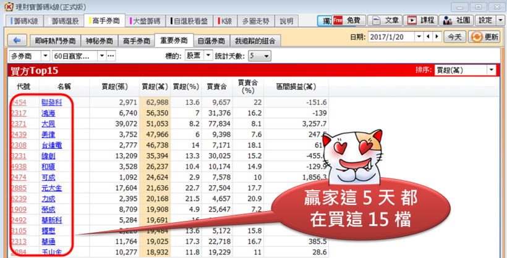Viewport: 507px width, 258px height.
Task: Open stock link 鴻海
Action: (x=48, y=113)
